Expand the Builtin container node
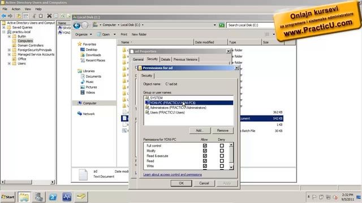362x203 pixels. [9, 36]
